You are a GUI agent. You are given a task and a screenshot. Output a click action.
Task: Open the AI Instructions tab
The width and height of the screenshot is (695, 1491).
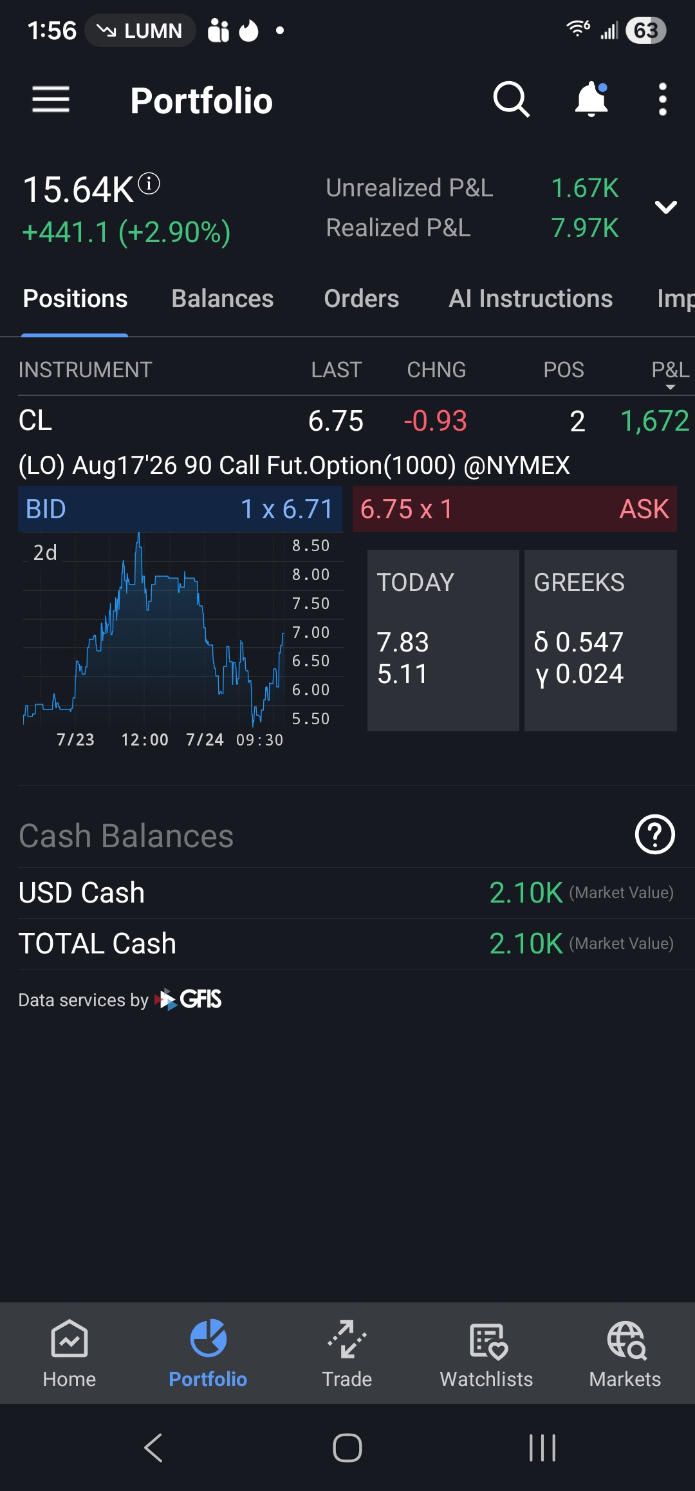(531, 299)
